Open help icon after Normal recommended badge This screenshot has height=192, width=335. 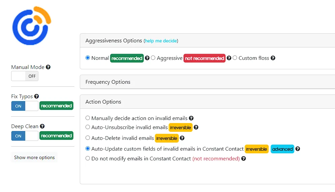147,58
